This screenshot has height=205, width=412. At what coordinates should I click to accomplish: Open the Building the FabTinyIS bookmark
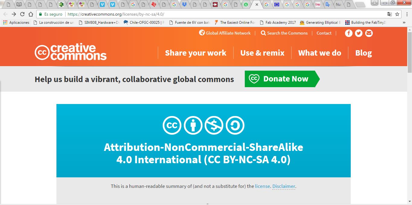(x=366, y=23)
